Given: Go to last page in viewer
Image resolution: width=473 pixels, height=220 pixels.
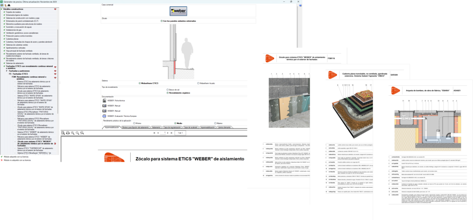Looking at the screenshot, I should [x=172, y=133].
